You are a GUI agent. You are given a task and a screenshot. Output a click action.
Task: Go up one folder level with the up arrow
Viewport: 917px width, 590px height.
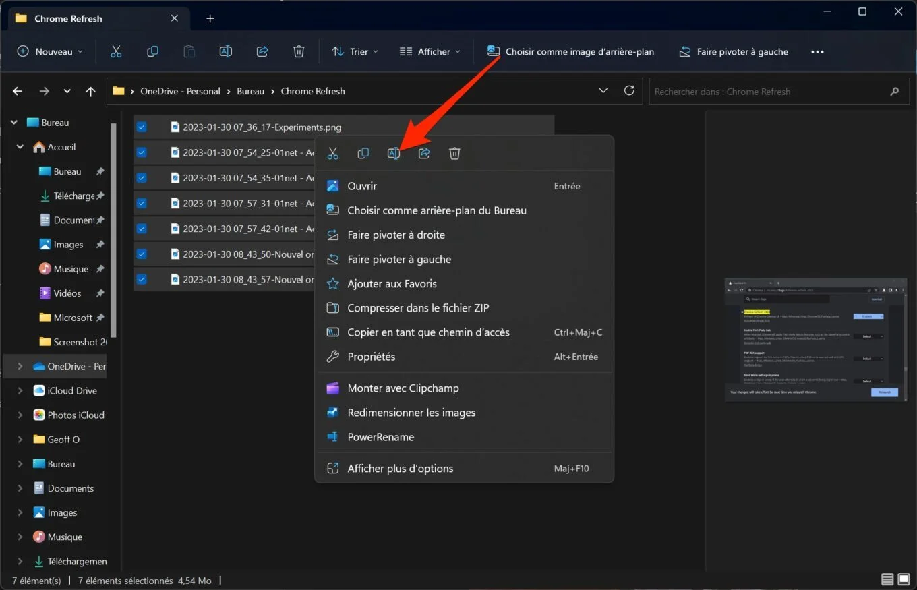tap(91, 91)
